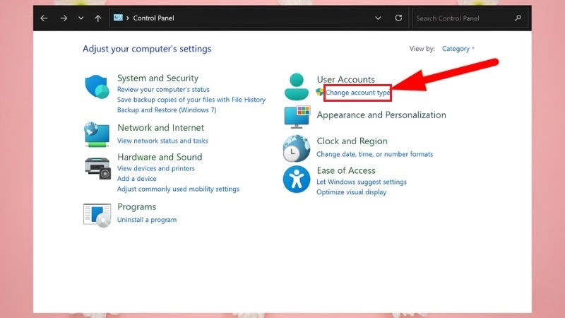
Task: Click the Hardware and Sound printer icon
Action: (97, 168)
